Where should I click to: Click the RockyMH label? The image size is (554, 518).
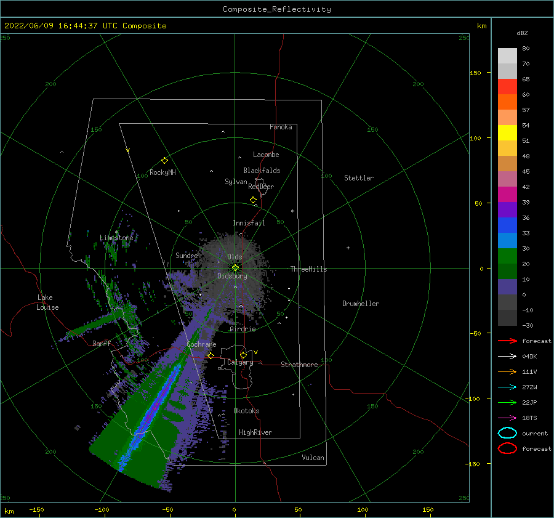(x=163, y=172)
